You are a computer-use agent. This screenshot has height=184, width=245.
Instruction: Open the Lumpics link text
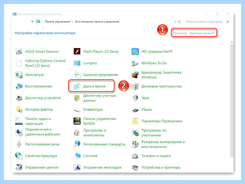pos(90,63)
